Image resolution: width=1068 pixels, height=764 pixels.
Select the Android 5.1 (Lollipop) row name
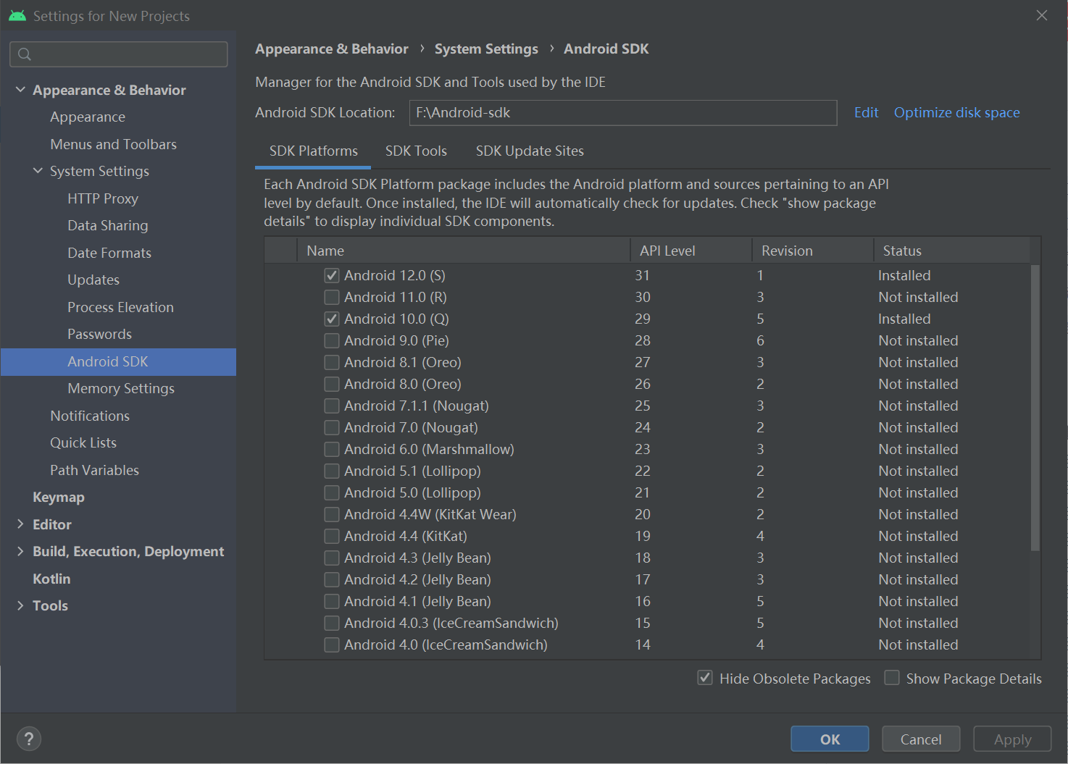click(412, 471)
